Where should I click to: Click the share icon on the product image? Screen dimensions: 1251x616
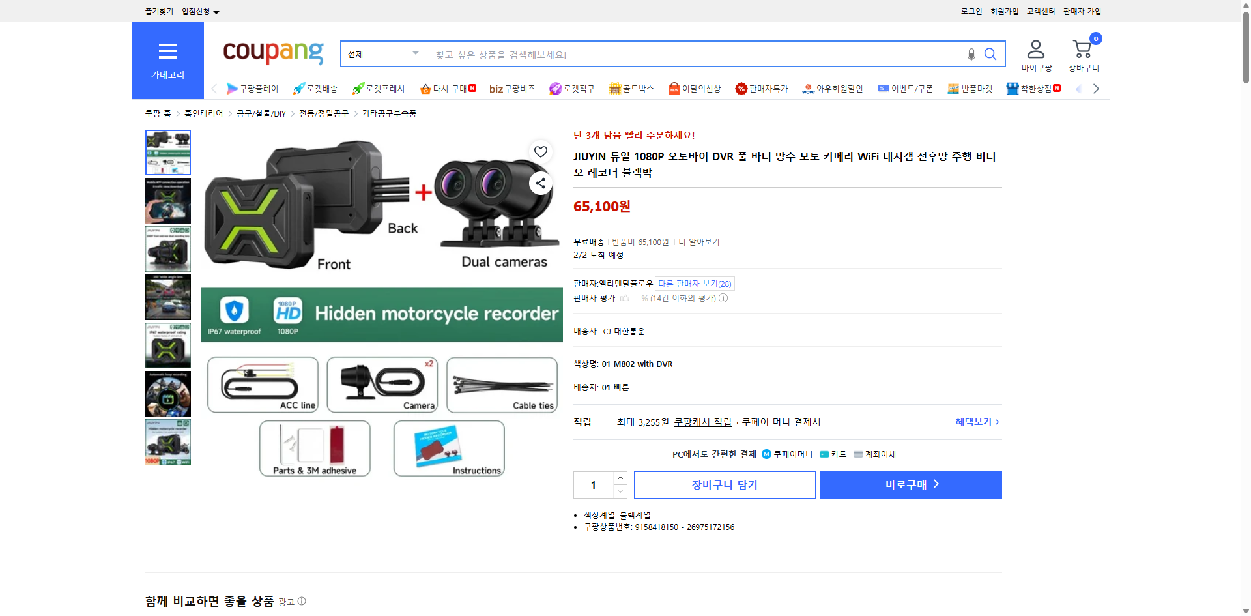pos(540,183)
